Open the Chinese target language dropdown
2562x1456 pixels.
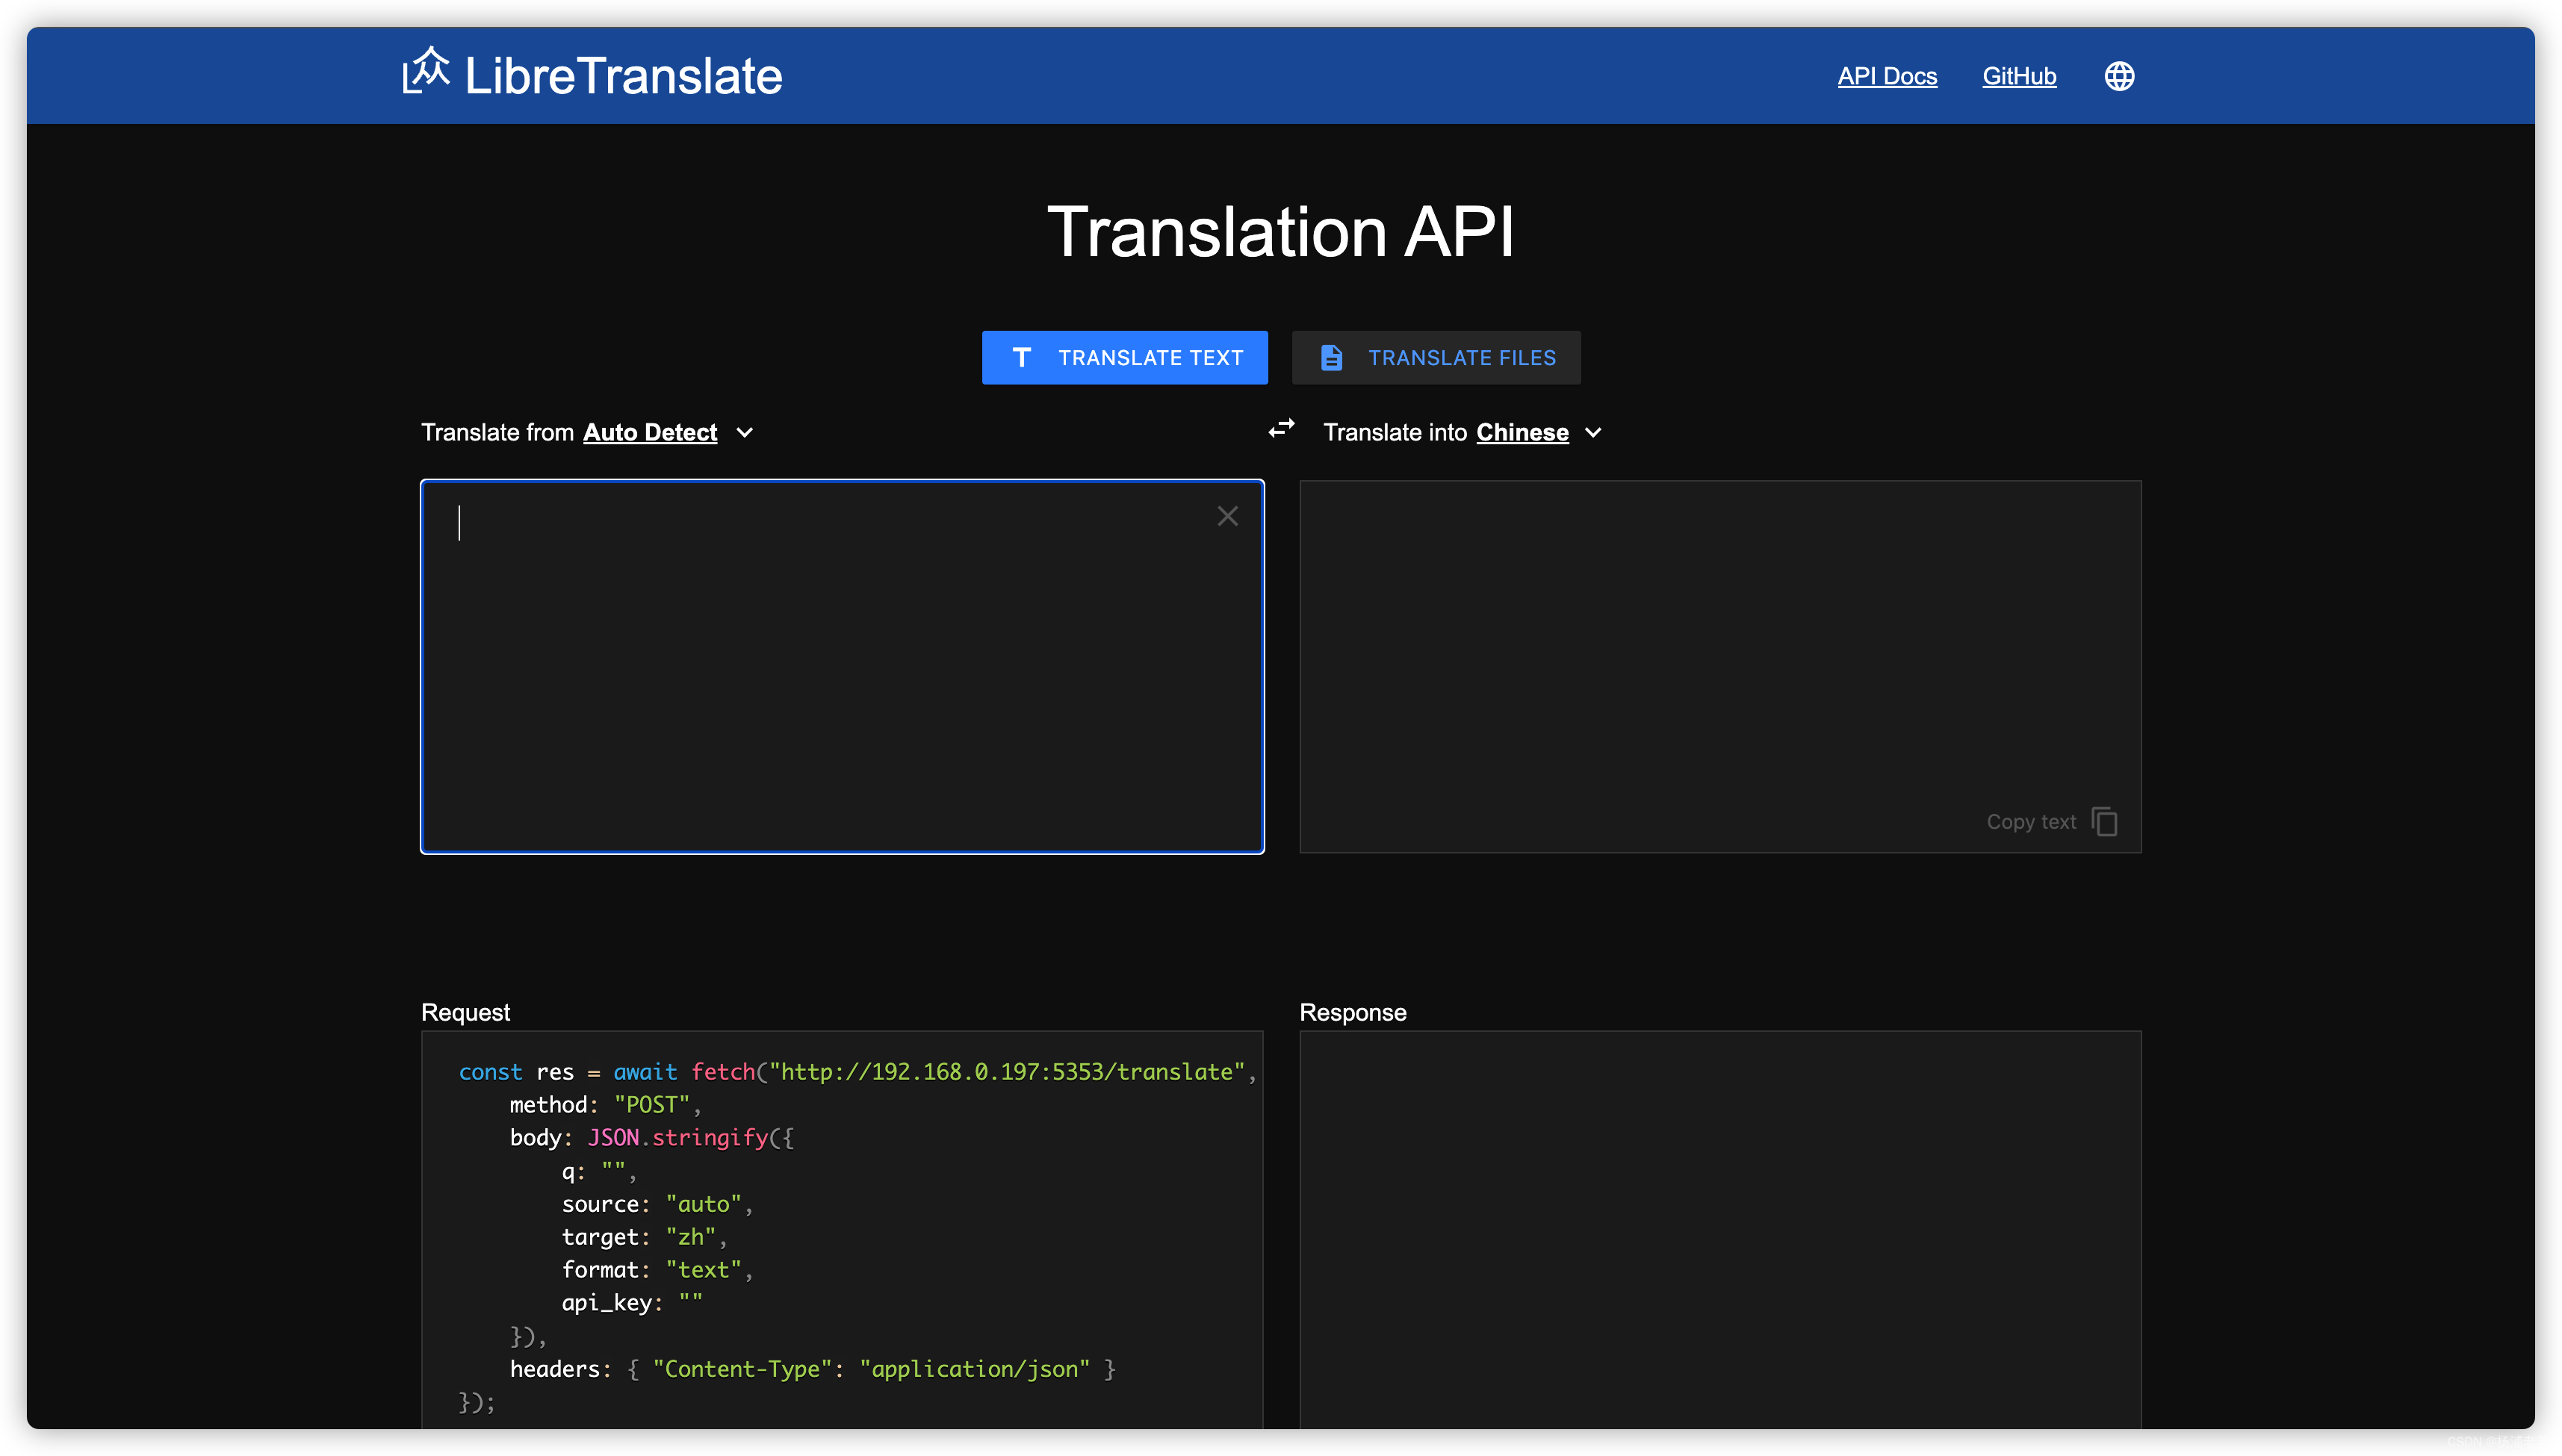click(x=1522, y=432)
